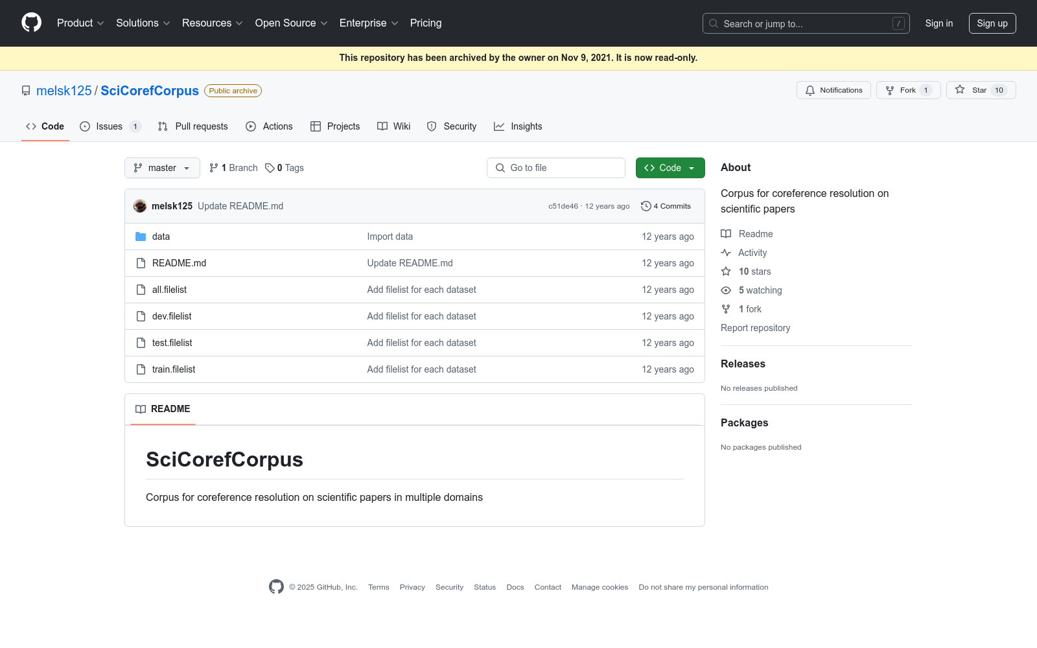Open commit hash c51de46
Viewport: 1037px width, 648px height.
[563, 206]
